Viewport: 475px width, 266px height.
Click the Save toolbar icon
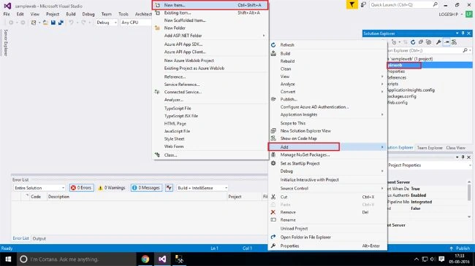[x=53, y=23]
